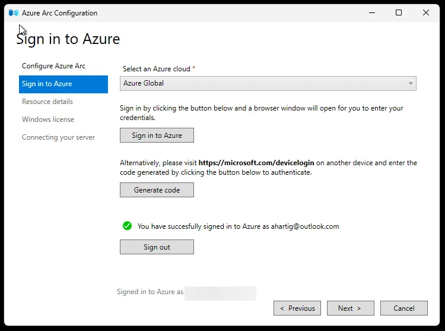Viewport: 445px width, 331px height.
Task: Select the Connecting your server step
Action: 59,137
